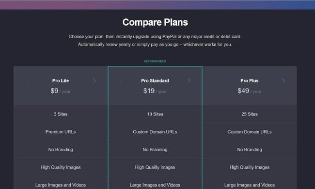Click the 25 Sites feature row

[x=250, y=114]
